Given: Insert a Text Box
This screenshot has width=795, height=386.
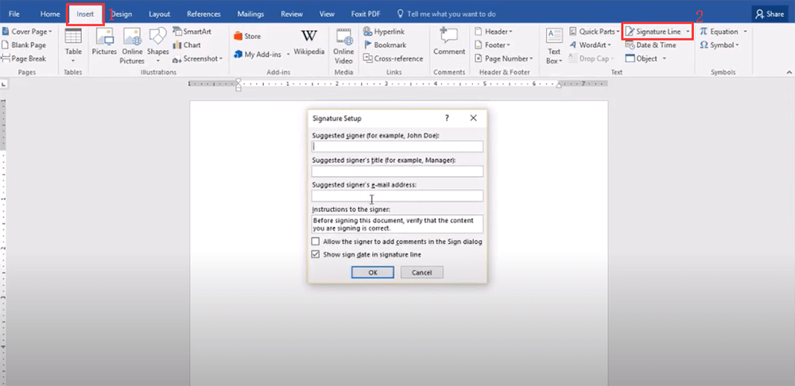Looking at the screenshot, I should pos(553,44).
